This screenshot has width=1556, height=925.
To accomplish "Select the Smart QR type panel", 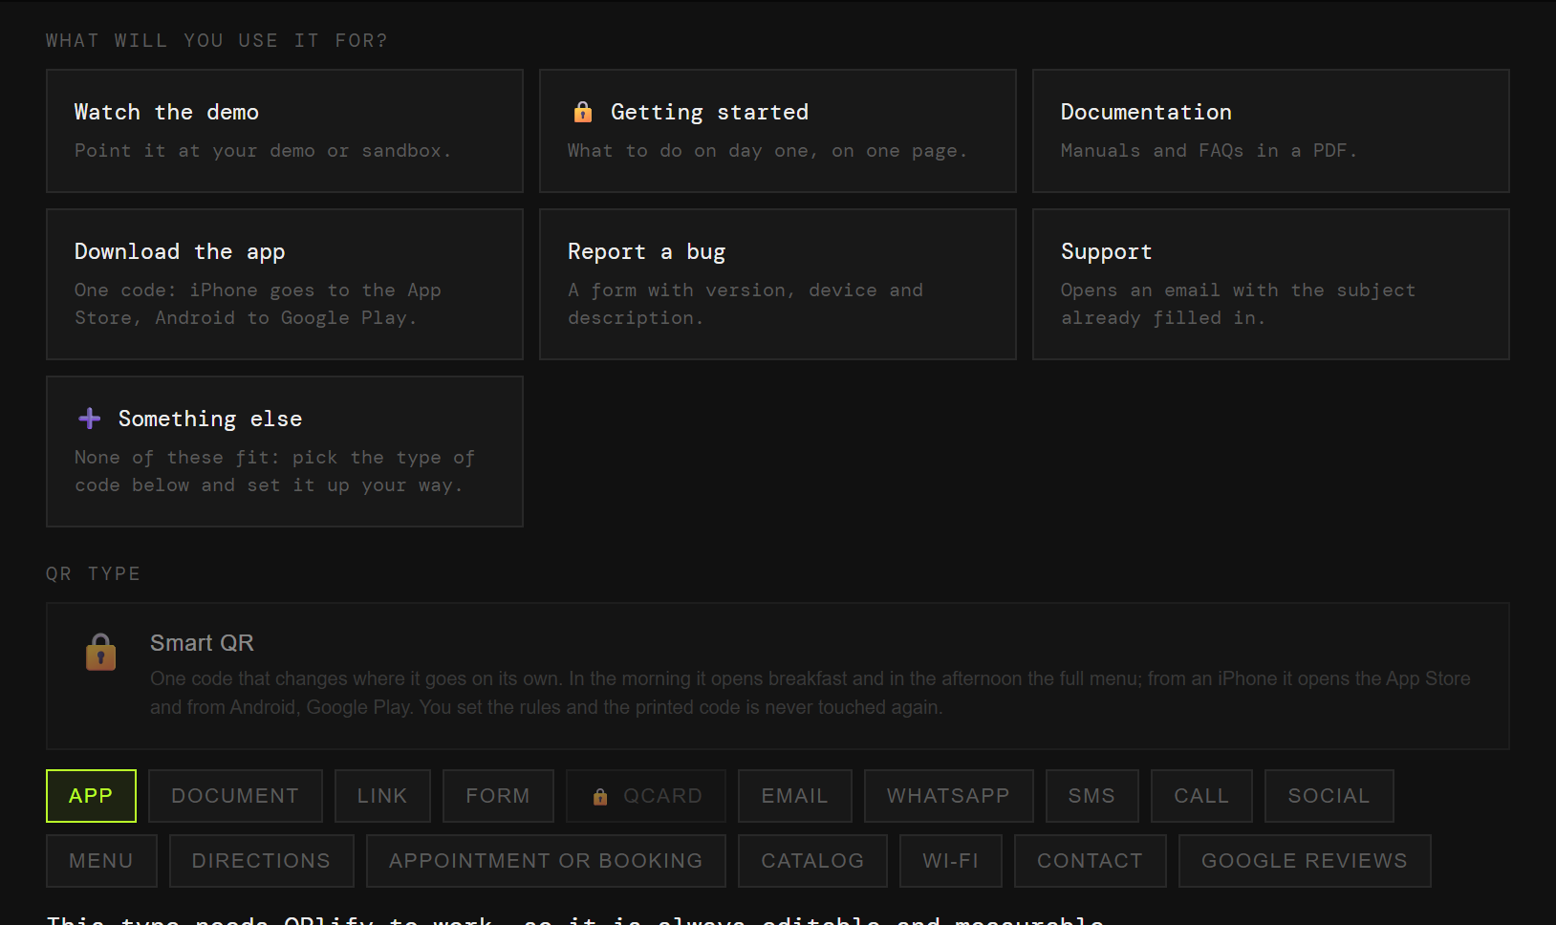I will (778, 676).
